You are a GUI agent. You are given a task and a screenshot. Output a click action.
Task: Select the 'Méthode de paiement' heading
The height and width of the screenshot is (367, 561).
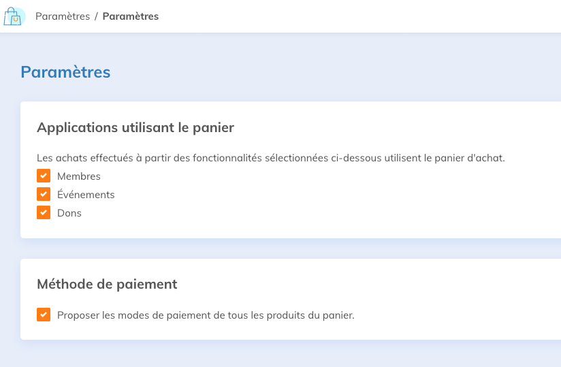107,284
